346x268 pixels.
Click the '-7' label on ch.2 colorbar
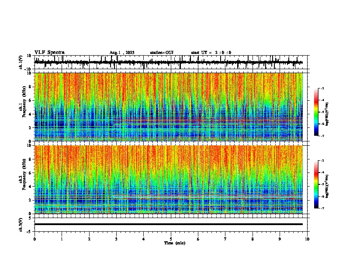click(322, 208)
